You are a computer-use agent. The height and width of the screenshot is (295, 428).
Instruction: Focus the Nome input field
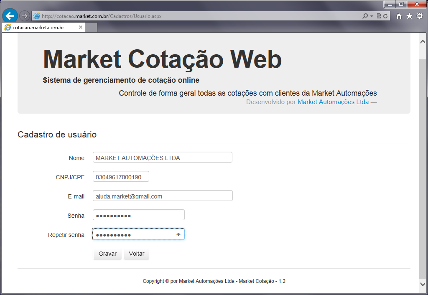pos(163,158)
